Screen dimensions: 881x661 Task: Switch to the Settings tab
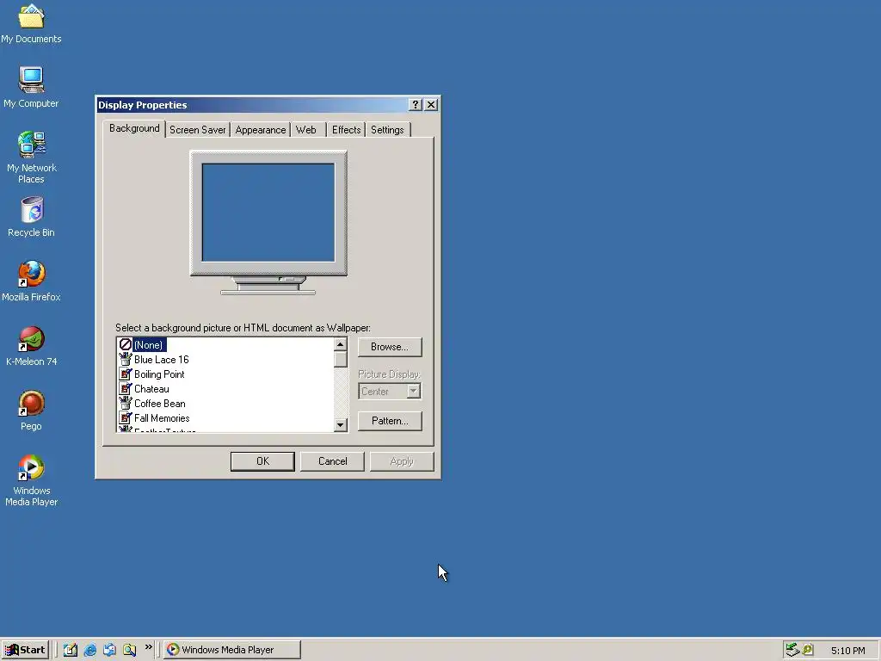[388, 130]
